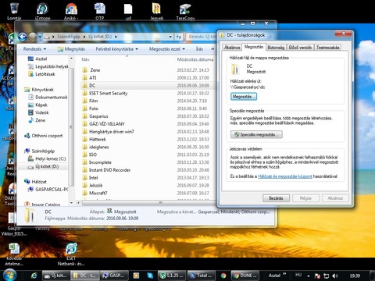This screenshot has height=281, width=375.
Task: Click the Explorer Back arrow button
Action: (23, 37)
